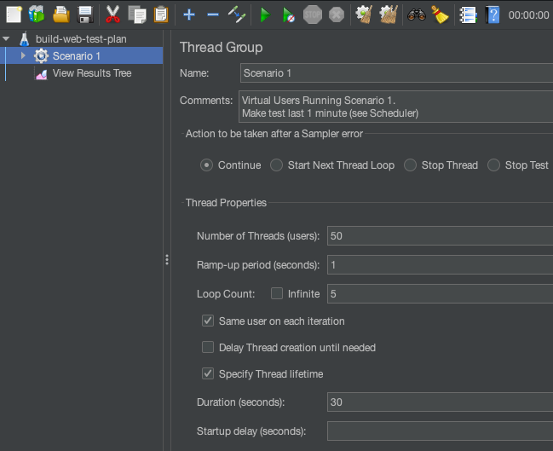This screenshot has width=553, height=451.
Task: Select View Results Tree in the tree
Action: point(91,73)
